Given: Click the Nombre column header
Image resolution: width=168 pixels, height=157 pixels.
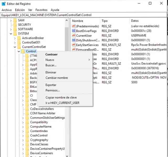Looking at the screenshot, I should [x=78, y=21].
